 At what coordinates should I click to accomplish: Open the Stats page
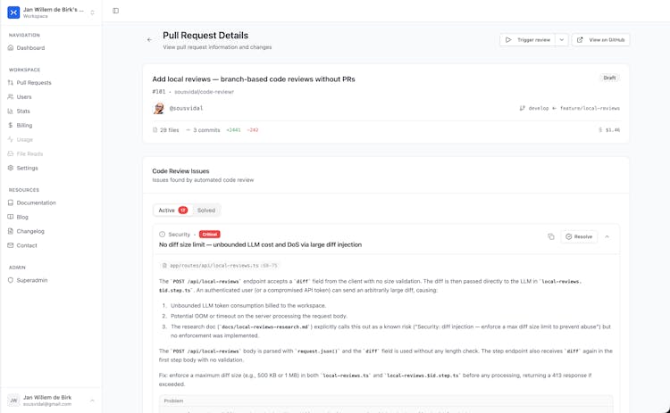[x=23, y=111]
